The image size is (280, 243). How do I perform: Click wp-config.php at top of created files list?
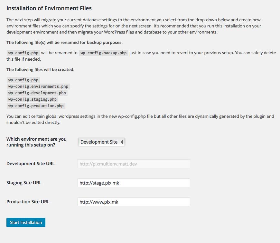[x=23, y=80]
